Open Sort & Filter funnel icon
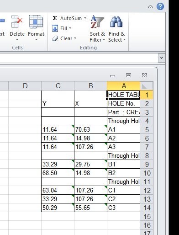The height and width of the screenshot is (235, 179). (97, 21)
